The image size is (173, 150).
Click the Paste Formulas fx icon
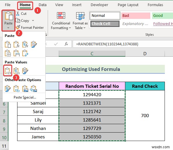17,44
